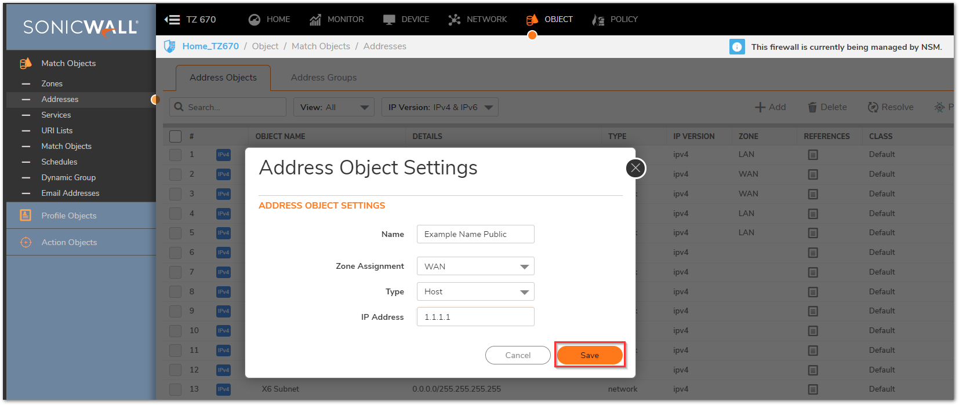
Task: Close the Address Object Settings dialog
Action: click(x=635, y=168)
